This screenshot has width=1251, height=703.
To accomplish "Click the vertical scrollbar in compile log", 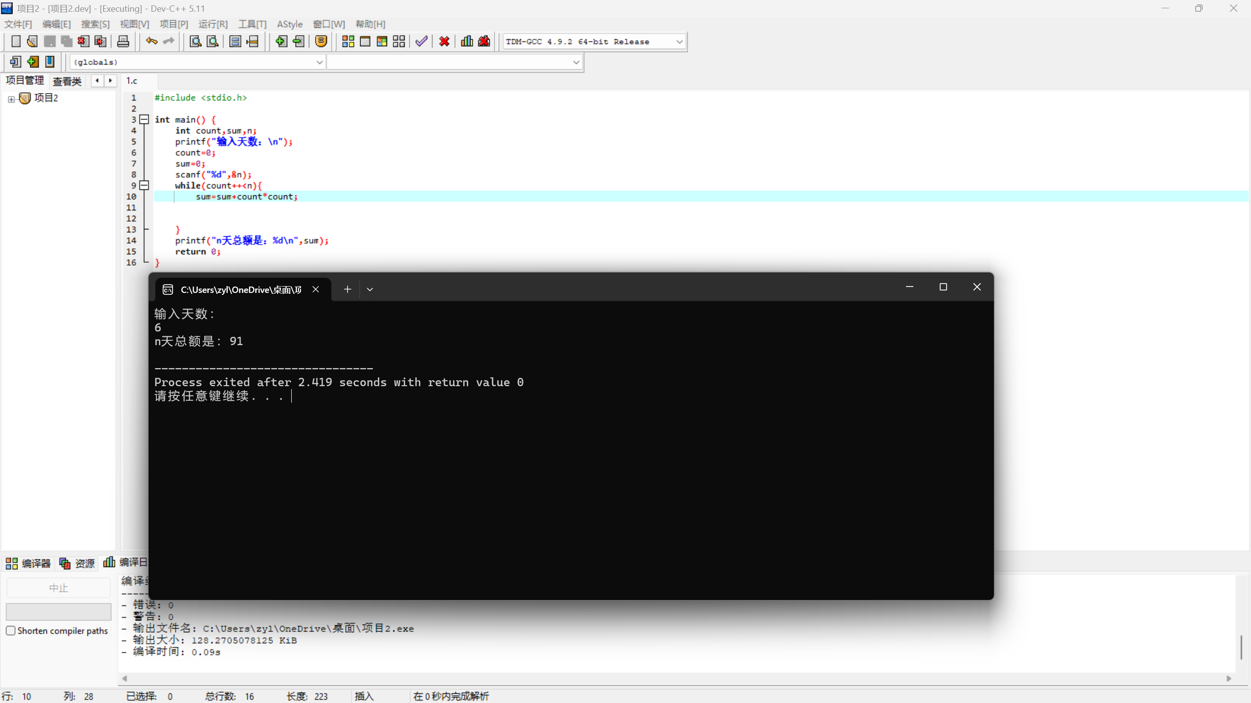I will 1241,647.
